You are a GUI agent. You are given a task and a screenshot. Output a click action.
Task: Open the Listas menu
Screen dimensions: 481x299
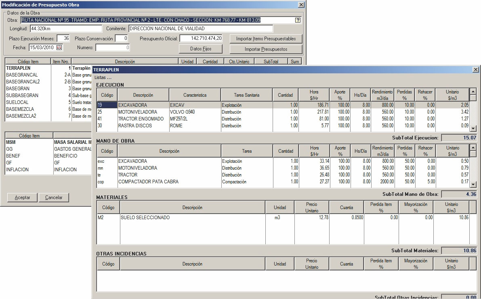pyautogui.click(x=103, y=77)
